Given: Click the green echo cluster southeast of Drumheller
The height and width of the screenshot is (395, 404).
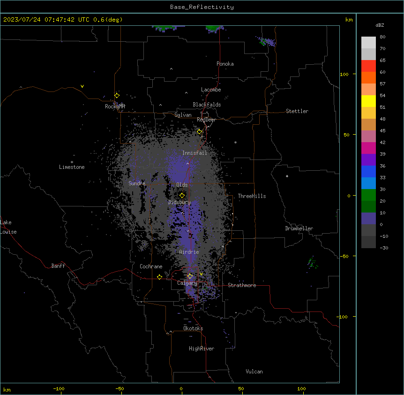Looking at the screenshot, I should (x=313, y=264).
